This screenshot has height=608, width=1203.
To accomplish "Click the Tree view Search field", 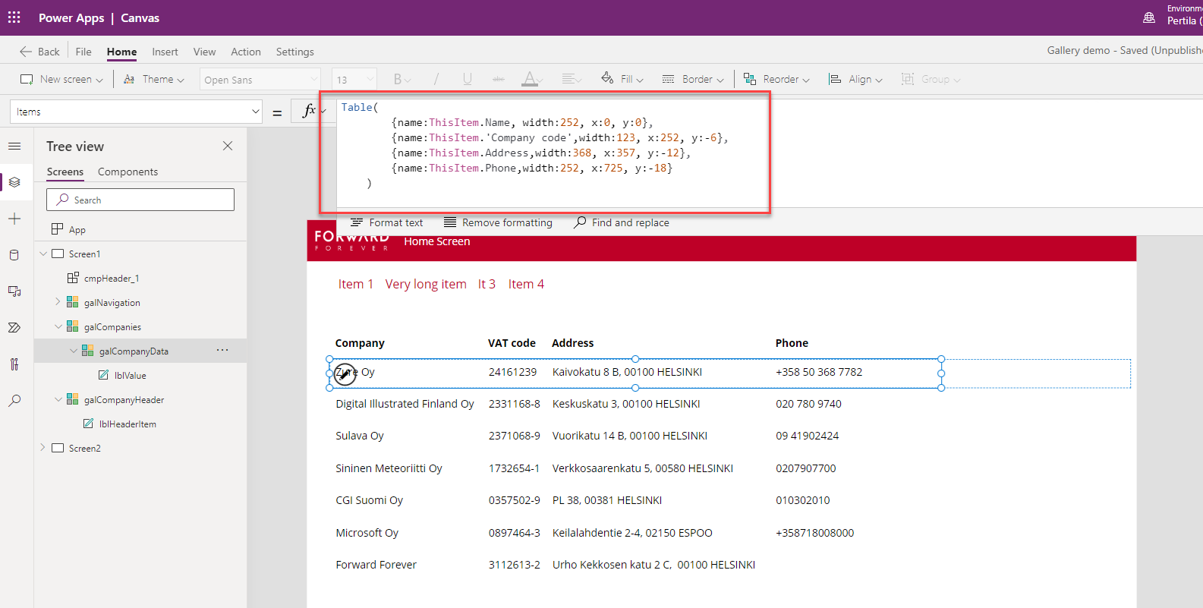I will [x=140, y=200].
